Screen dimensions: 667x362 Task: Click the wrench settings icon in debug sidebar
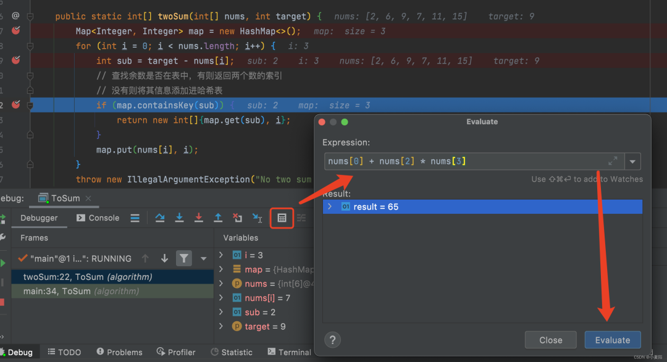coord(2,237)
